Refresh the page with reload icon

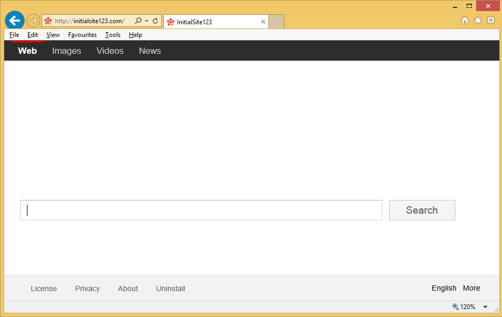tap(155, 21)
